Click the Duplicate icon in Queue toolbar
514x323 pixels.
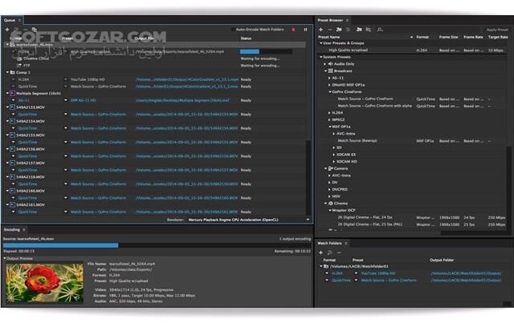[x=34, y=30]
